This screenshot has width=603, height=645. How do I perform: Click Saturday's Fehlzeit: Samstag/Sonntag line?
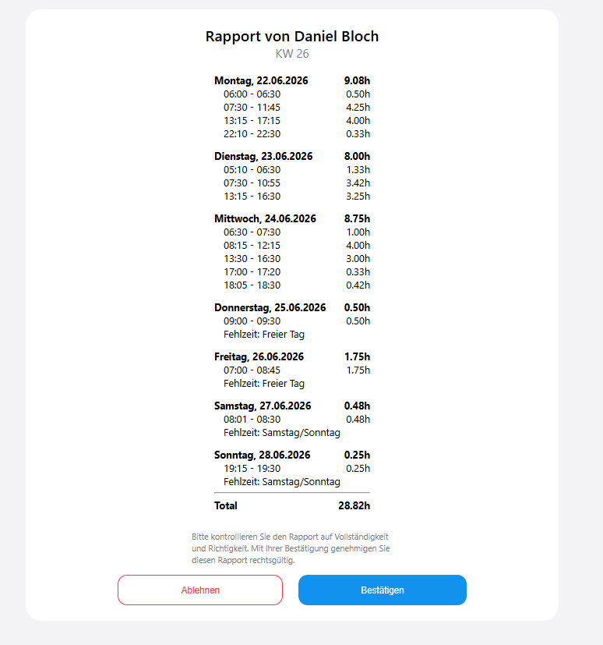(282, 433)
